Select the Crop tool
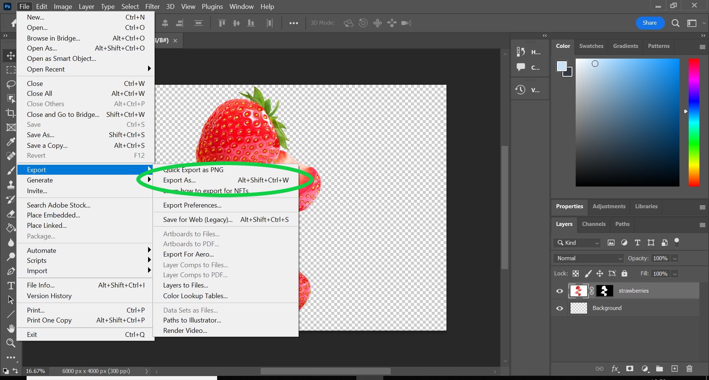This screenshot has width=709, height=380. pos(11,113)
